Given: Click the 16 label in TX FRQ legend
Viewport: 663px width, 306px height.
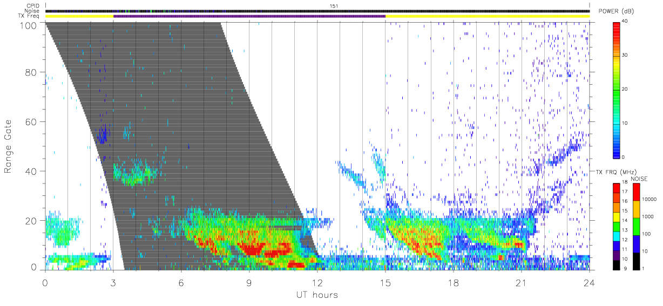Looking at the screenshot, I should (625, 201).
